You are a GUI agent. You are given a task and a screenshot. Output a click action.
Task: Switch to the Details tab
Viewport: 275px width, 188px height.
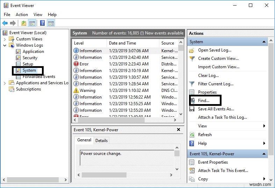(102, 140)
